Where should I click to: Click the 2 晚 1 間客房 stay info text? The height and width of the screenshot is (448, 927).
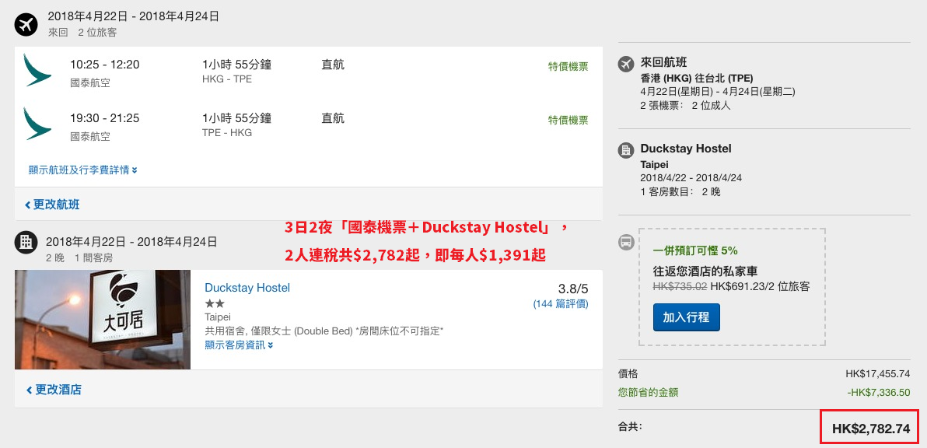(x=79, y=257)
